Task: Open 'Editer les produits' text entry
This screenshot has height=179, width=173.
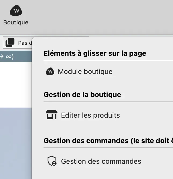Action: click(x=90, y=115)
